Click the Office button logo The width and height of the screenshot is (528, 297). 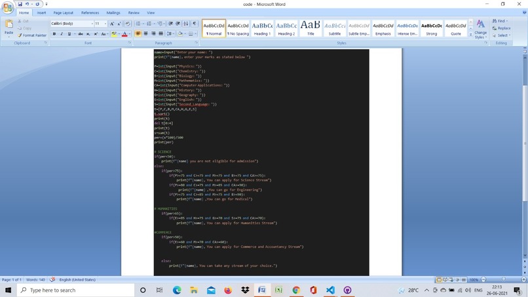(x=7, y=7)
